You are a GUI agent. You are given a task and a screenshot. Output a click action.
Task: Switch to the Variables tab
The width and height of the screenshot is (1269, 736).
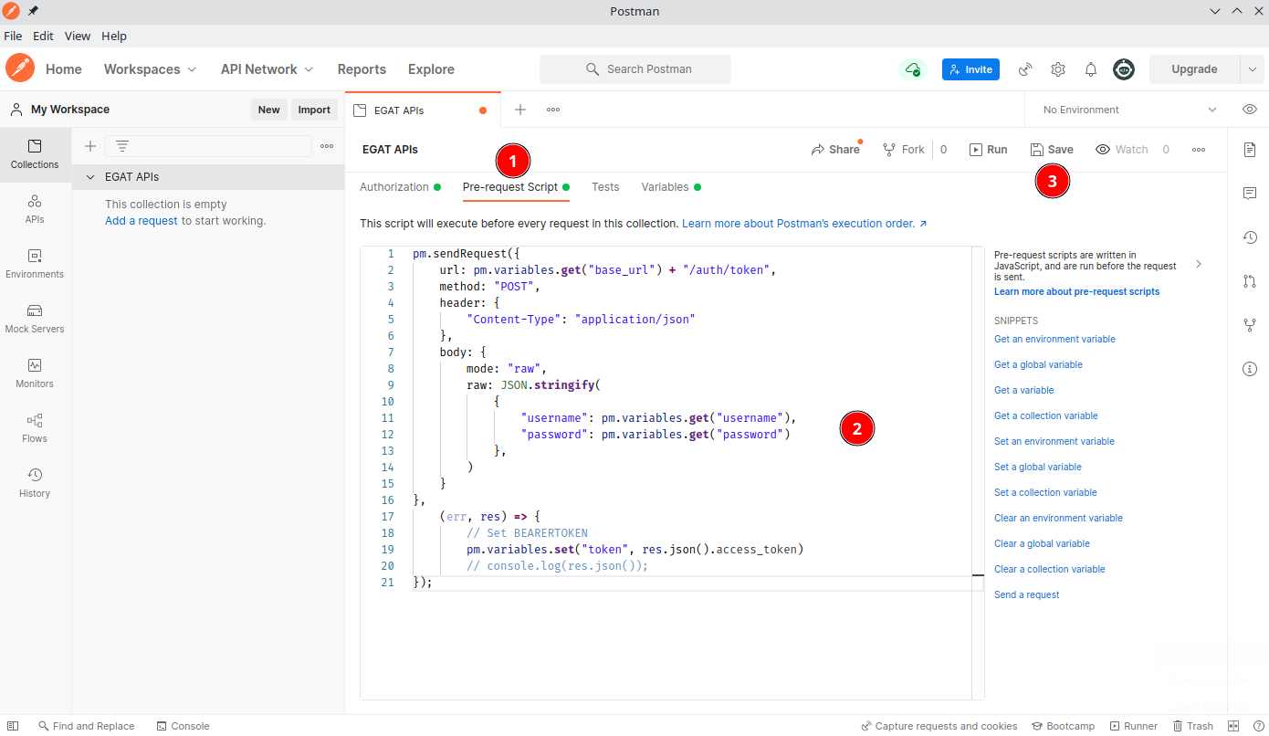click(671, 187)
